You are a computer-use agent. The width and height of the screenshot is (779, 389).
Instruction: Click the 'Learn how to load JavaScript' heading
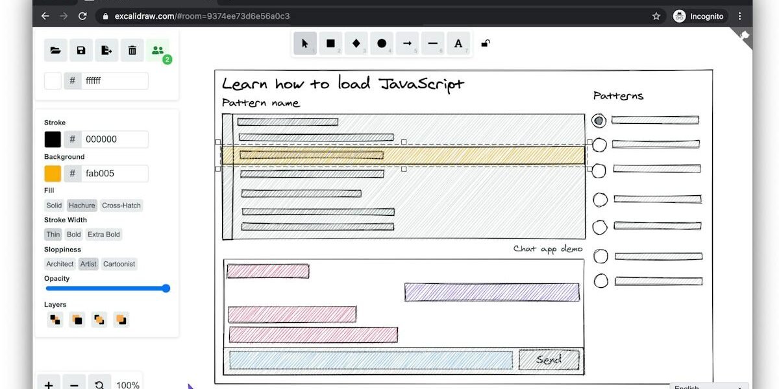pos(343,84)
